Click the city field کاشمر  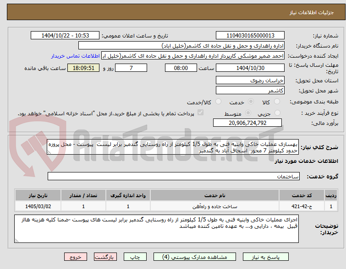coord(250,90)
